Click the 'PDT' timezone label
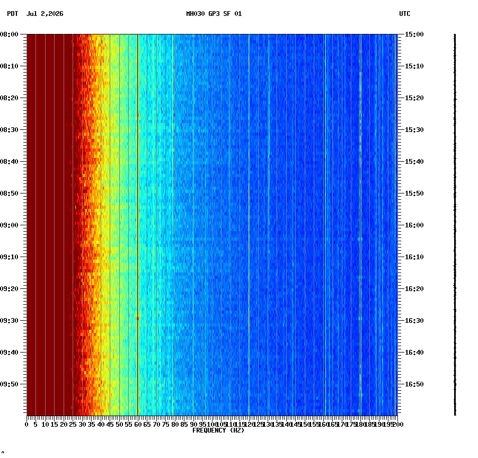 [x=13, y=14]
